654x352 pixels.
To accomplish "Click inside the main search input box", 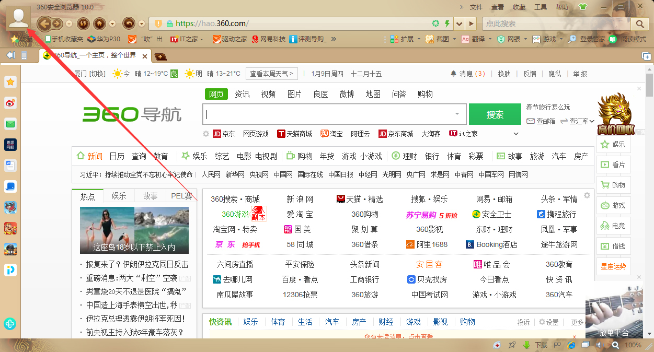I will 329,114.
